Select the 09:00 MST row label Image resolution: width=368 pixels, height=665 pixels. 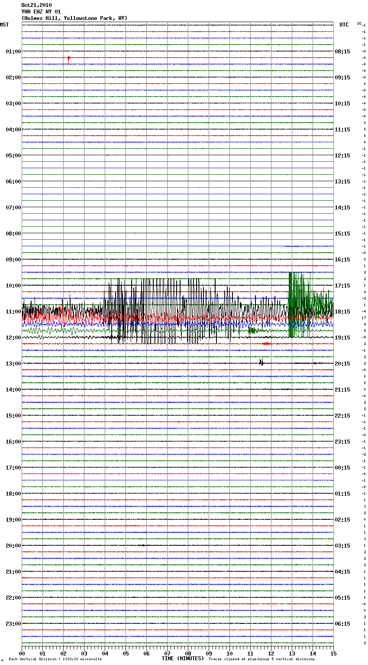click(x=13, y=260)
